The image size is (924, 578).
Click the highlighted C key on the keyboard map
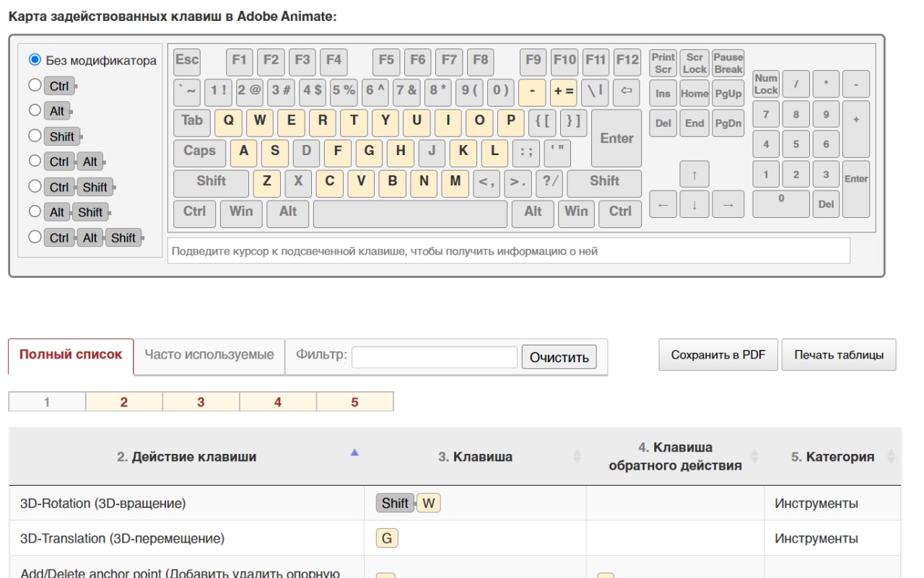pyautogui.click(x=330, y=183)
